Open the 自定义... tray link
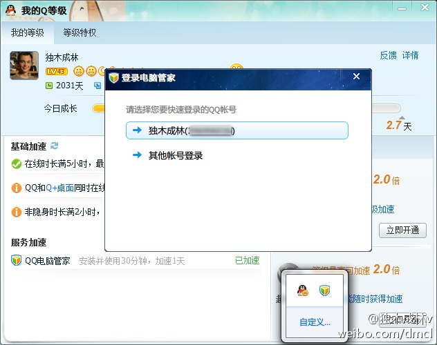Image resolution: width=437 pixels, height=345 pixels. pyautogui.click(x=315, y=322)
